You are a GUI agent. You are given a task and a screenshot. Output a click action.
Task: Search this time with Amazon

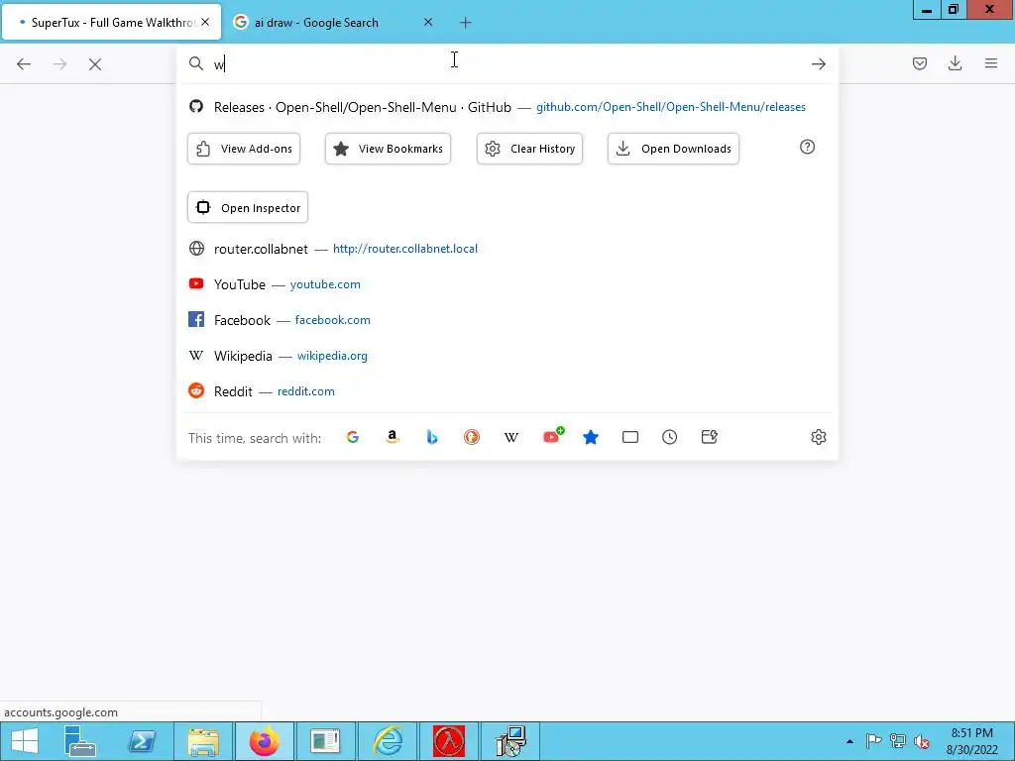click(x=393, y=437)
